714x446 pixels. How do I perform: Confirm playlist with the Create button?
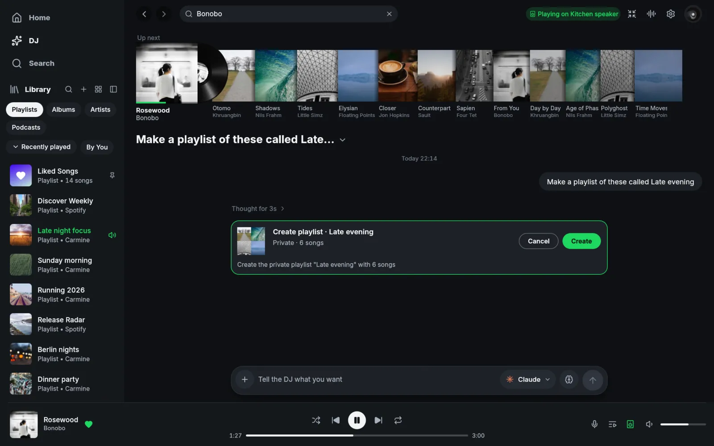pyautogui.click(x=581, y=241)
